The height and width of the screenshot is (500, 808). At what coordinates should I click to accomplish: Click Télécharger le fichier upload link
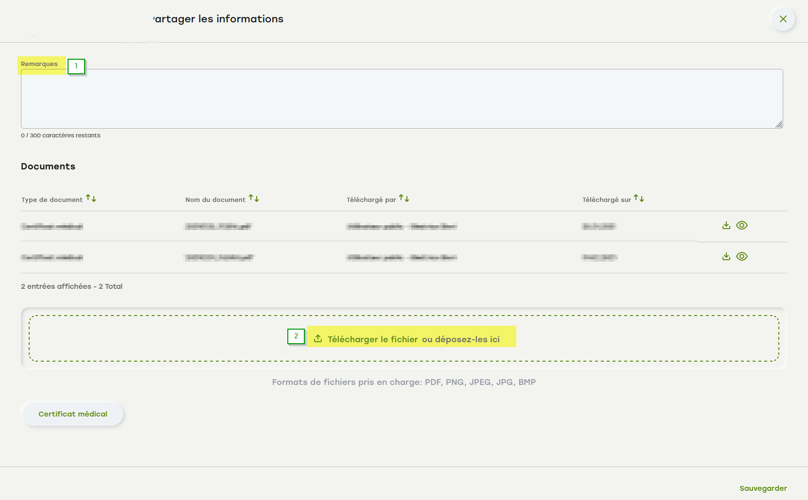(x=372, y=339)
